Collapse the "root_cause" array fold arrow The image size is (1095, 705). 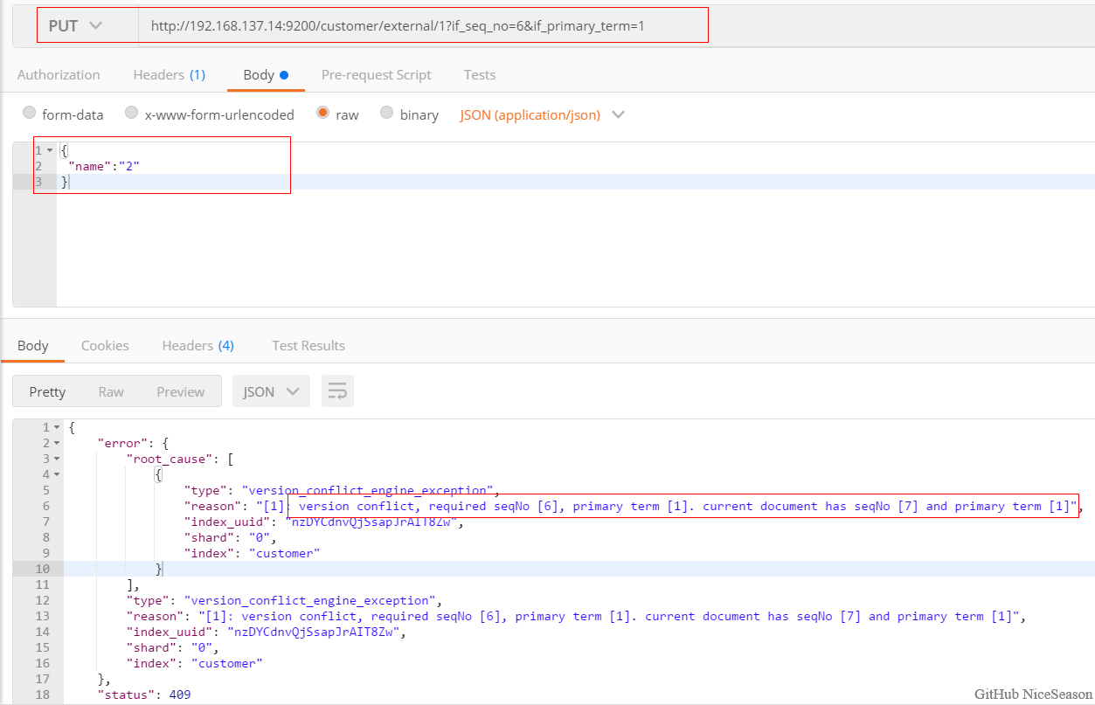[x=57, y=459]
